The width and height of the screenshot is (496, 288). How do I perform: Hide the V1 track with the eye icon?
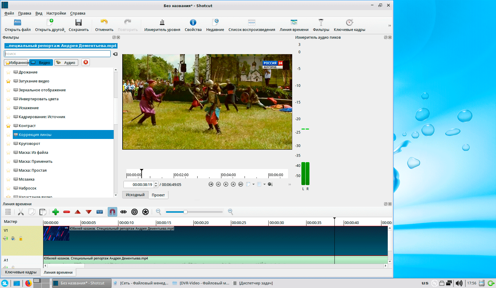click(x=13, y=238)
